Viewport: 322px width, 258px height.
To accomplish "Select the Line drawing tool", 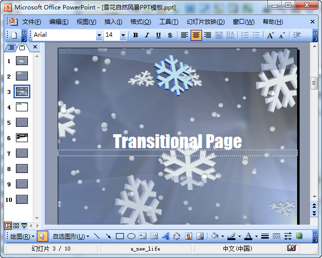I will (97, 236).
